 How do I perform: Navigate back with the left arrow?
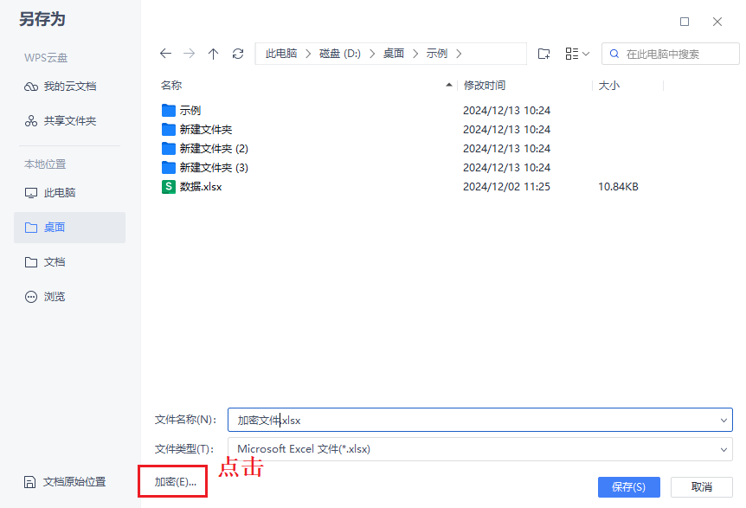click(x=165, y=53)
